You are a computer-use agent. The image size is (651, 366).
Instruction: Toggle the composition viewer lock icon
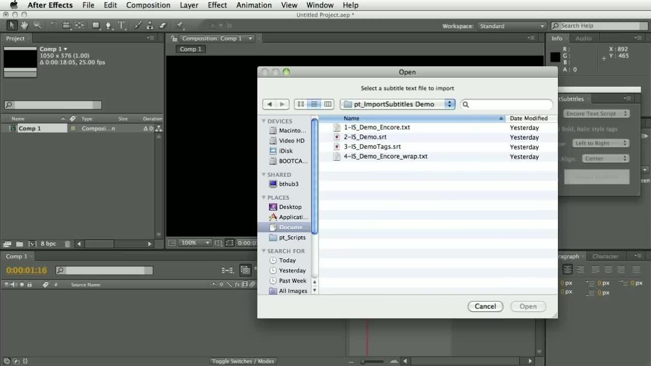click(x=174, y=39)
